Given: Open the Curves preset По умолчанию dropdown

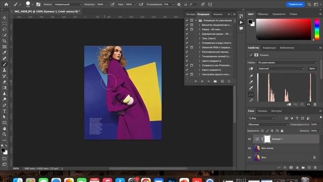Looking at the screenshot, I should [287, 63].
